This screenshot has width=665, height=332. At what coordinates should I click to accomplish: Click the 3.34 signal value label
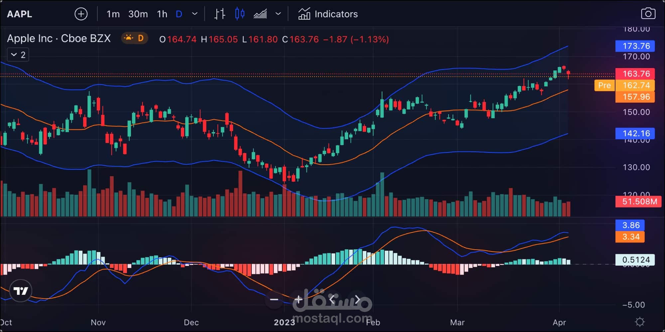630,237
